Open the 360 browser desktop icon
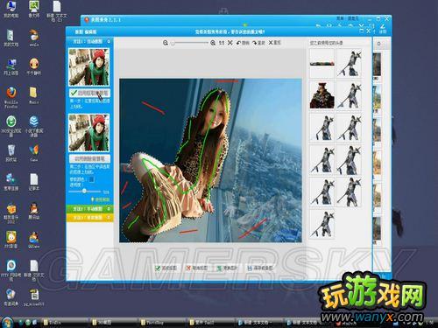The width and height of the screenshot is (438, 328). coord(11,126)
